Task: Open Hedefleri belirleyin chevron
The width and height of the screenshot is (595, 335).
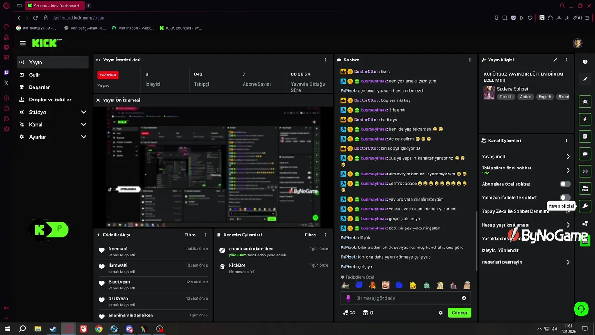Action: 568,262
